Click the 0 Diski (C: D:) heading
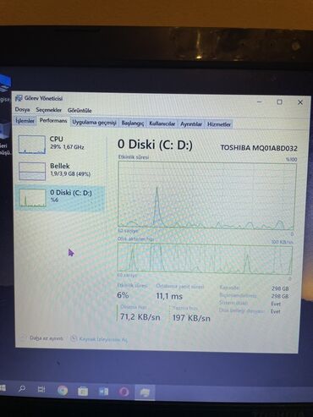 pos(155,145)
